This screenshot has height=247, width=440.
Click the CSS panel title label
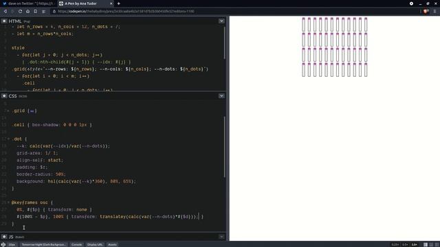click(12, 96)
